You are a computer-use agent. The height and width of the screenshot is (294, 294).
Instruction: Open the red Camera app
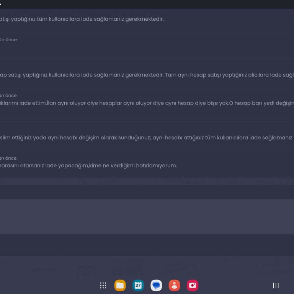(x=193, y=285)
